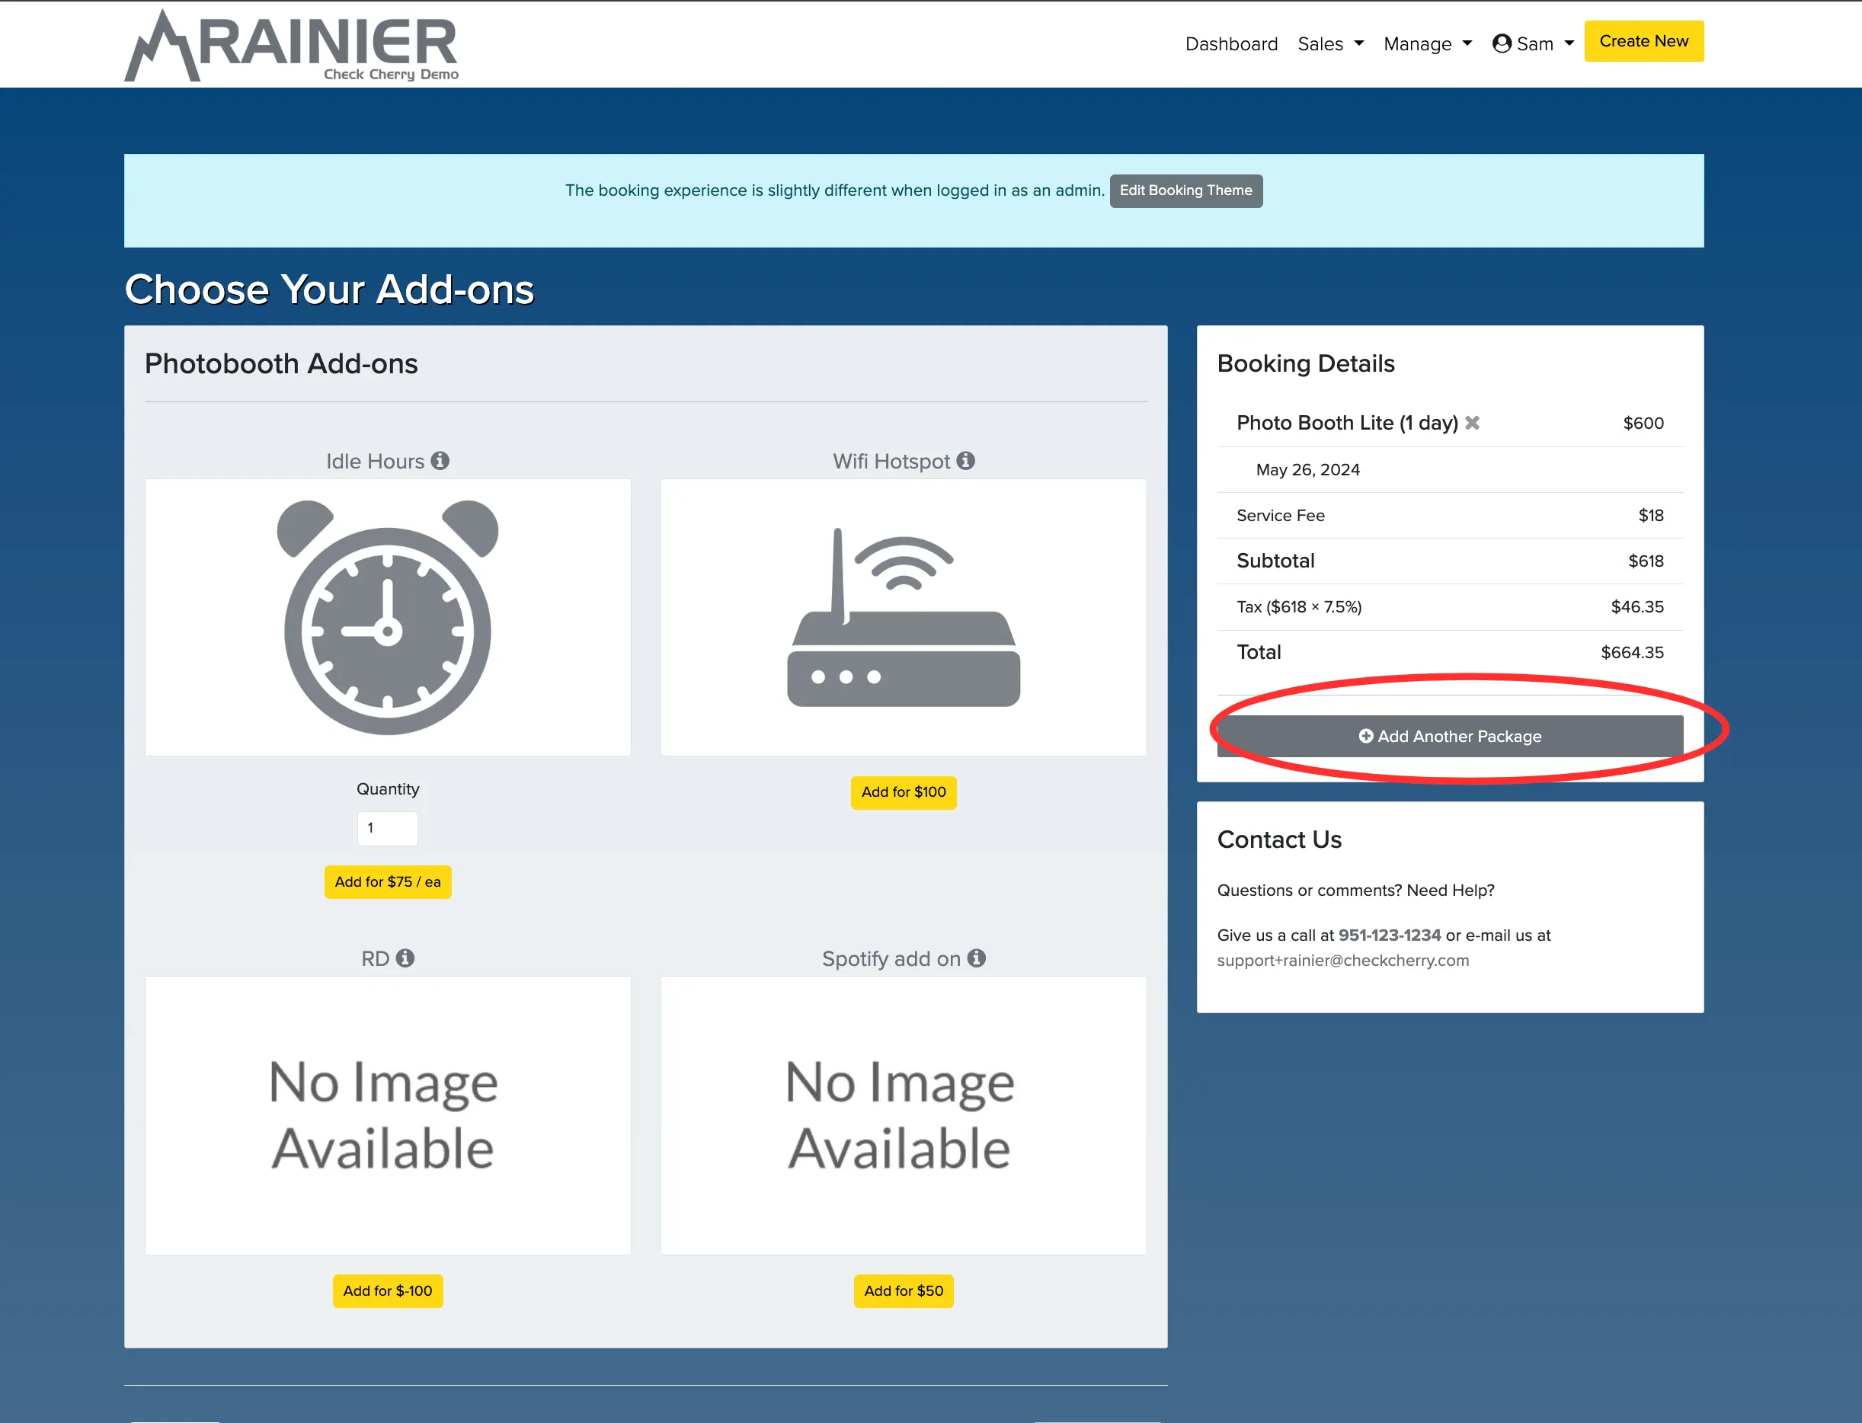Click the Idle Hours add-on title

(x=376, y=462)
